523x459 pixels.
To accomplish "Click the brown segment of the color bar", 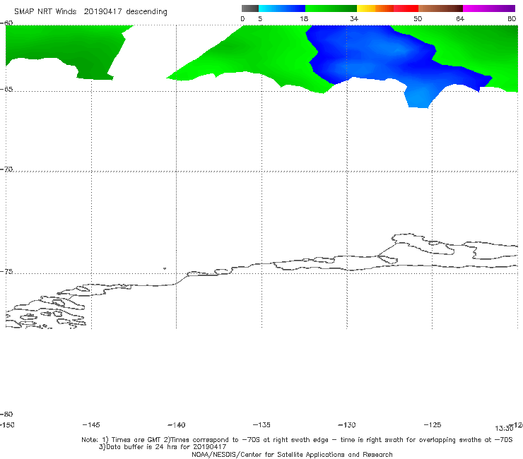I will 440,8.
